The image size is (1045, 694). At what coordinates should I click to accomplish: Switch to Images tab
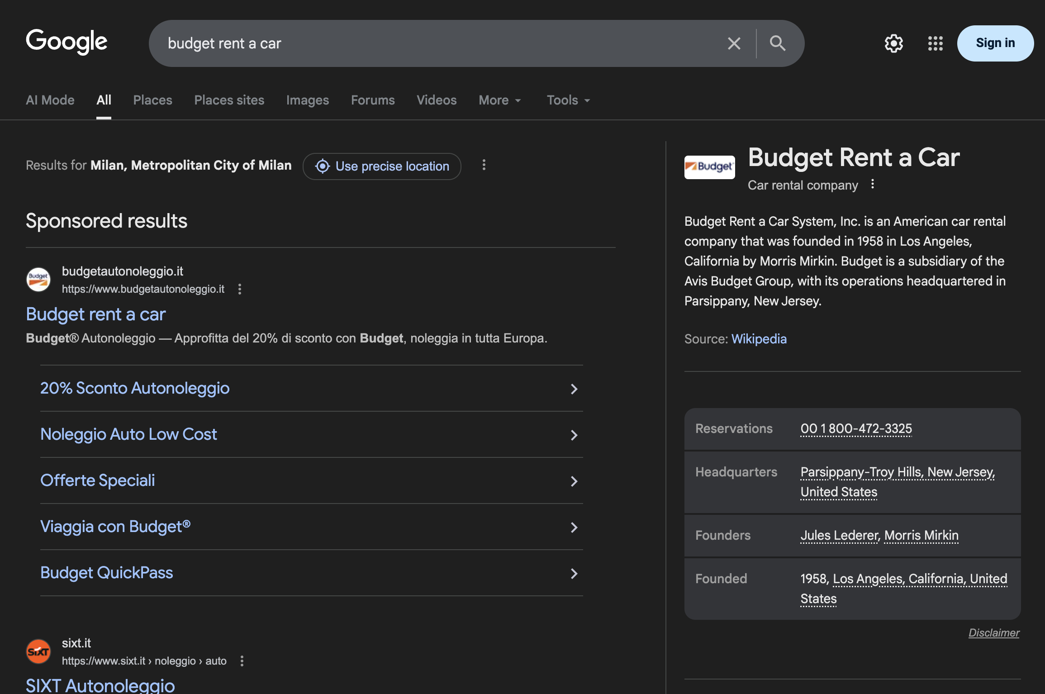308,100
